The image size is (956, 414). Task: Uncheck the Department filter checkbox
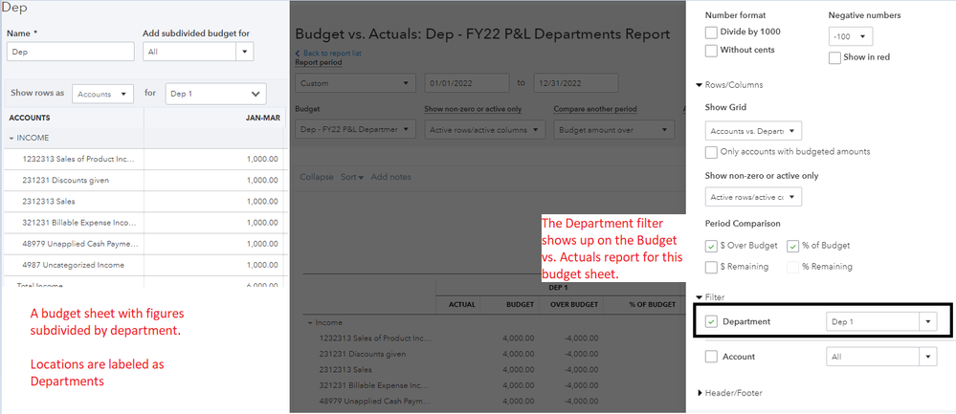point(711,321)
